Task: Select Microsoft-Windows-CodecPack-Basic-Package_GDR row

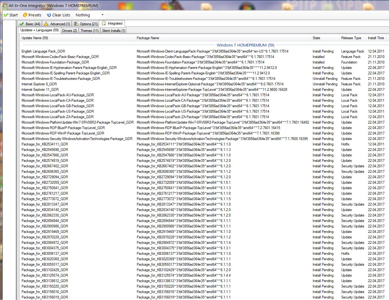Action: pos(203,57)
